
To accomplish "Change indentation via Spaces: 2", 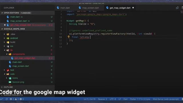I will click(x=102, y=99).
